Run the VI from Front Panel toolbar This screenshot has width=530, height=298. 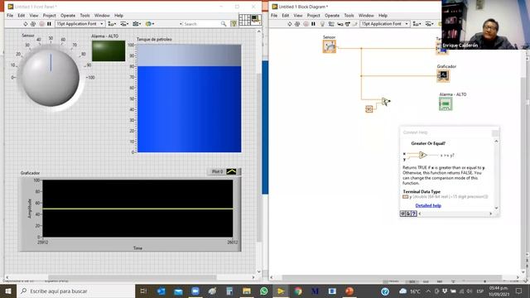(x=26, y=24)
